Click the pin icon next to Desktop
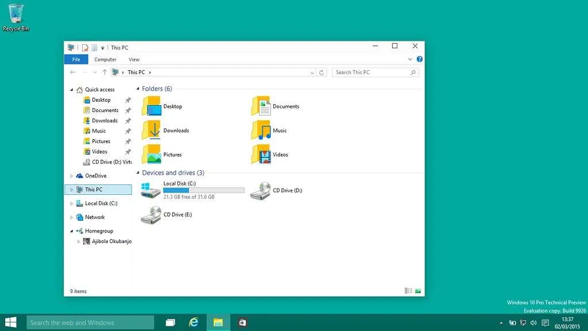The width and height of the screenshot is (588, 331). pos(128,100)
